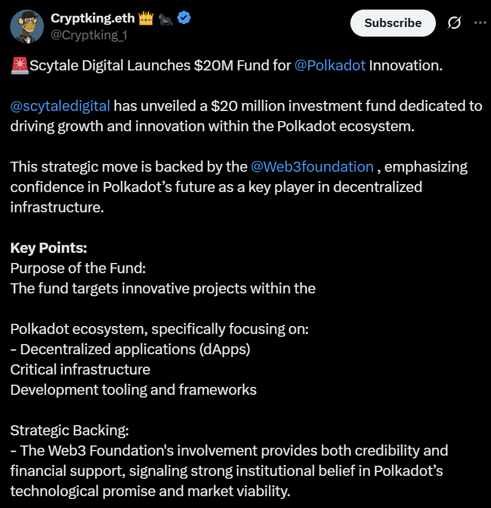The width and height of the screenshot is (491, 508).
Task: Click the red siren emoji
Action: (x=20, y=65)
